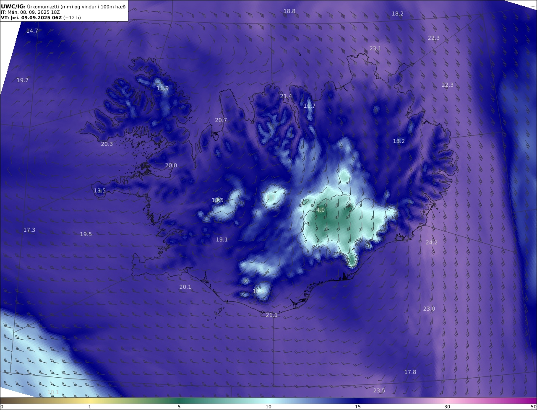Viewport: 537px width, 410px height.
Task: Click the 18.2 value on the map
Action: point(398,14)
